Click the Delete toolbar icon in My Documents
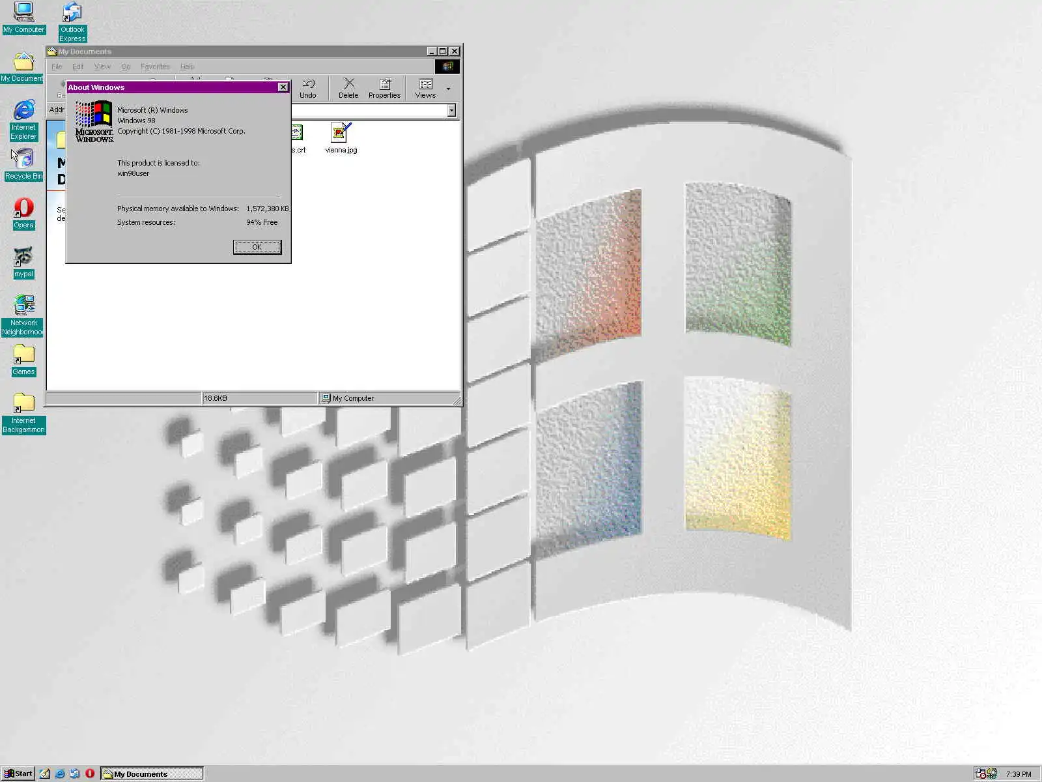 [x=348, y=89]
